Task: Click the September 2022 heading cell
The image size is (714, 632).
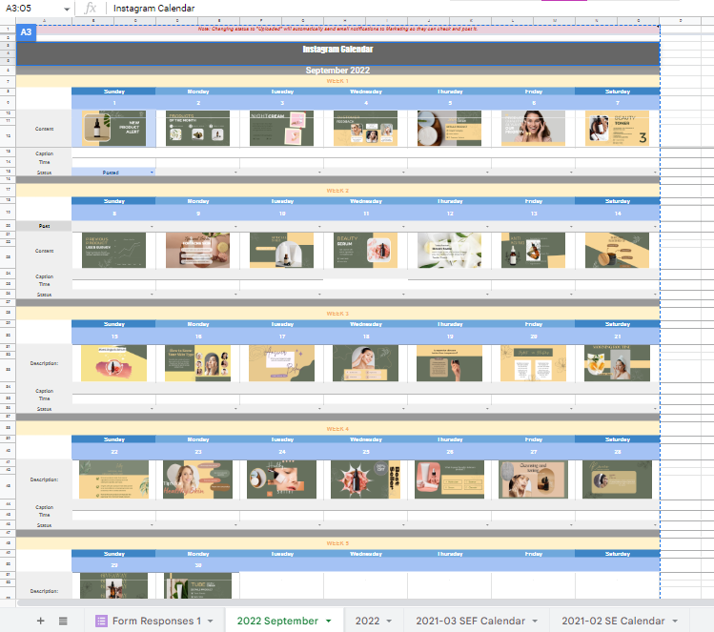Action: coord(337,71)
